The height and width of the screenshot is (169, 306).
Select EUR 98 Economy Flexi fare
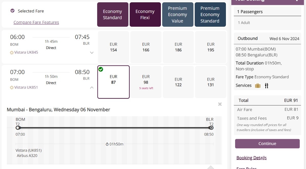146,82
